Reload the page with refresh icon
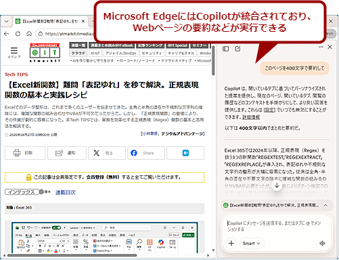Screen dimensions: 339x260 click(x=18, y=34)
